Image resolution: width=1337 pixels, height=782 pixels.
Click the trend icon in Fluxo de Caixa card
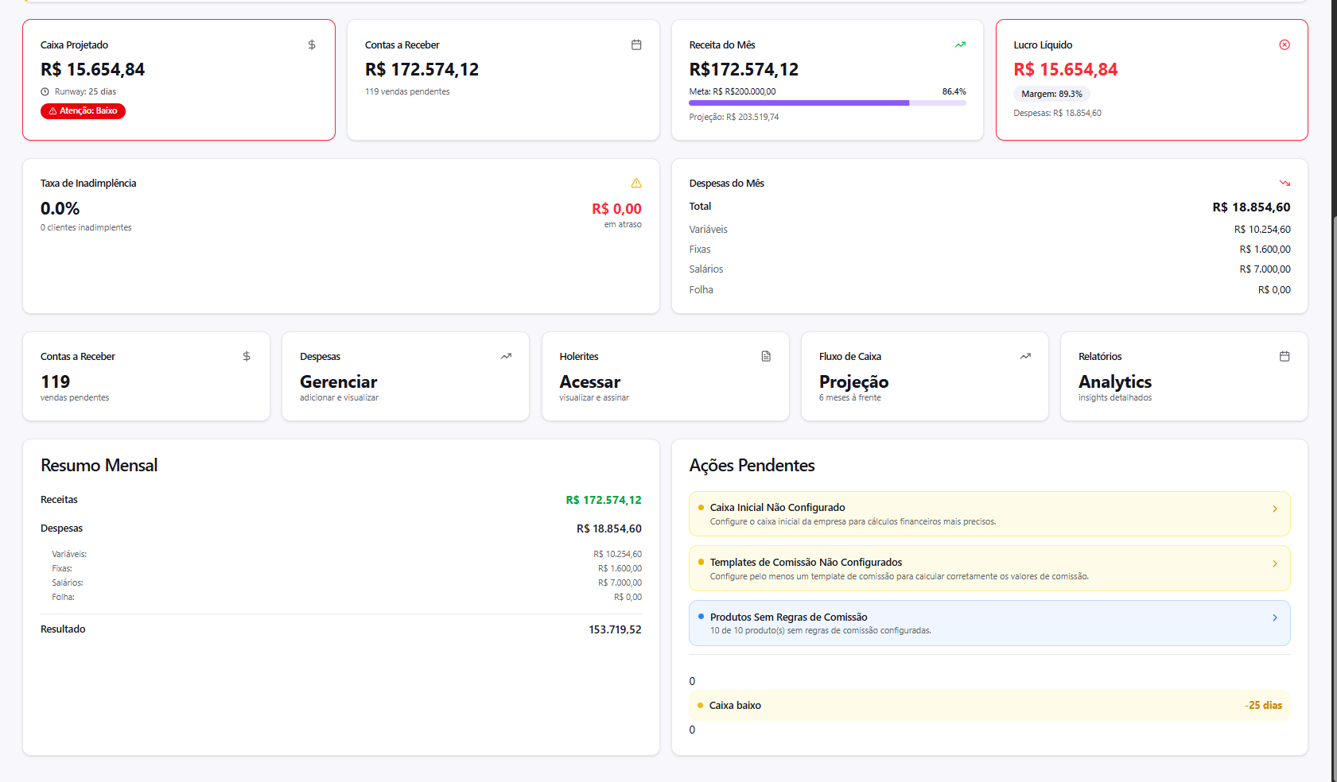pos(1025,357)
